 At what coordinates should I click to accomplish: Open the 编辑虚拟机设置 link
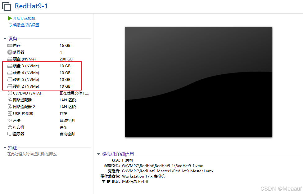click(26, 25)
